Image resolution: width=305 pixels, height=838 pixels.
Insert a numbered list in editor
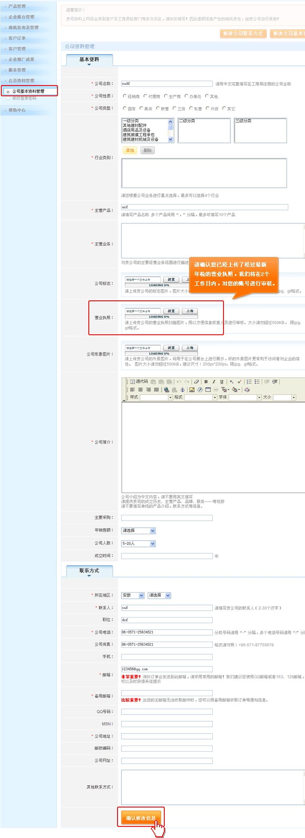point(249,382)
